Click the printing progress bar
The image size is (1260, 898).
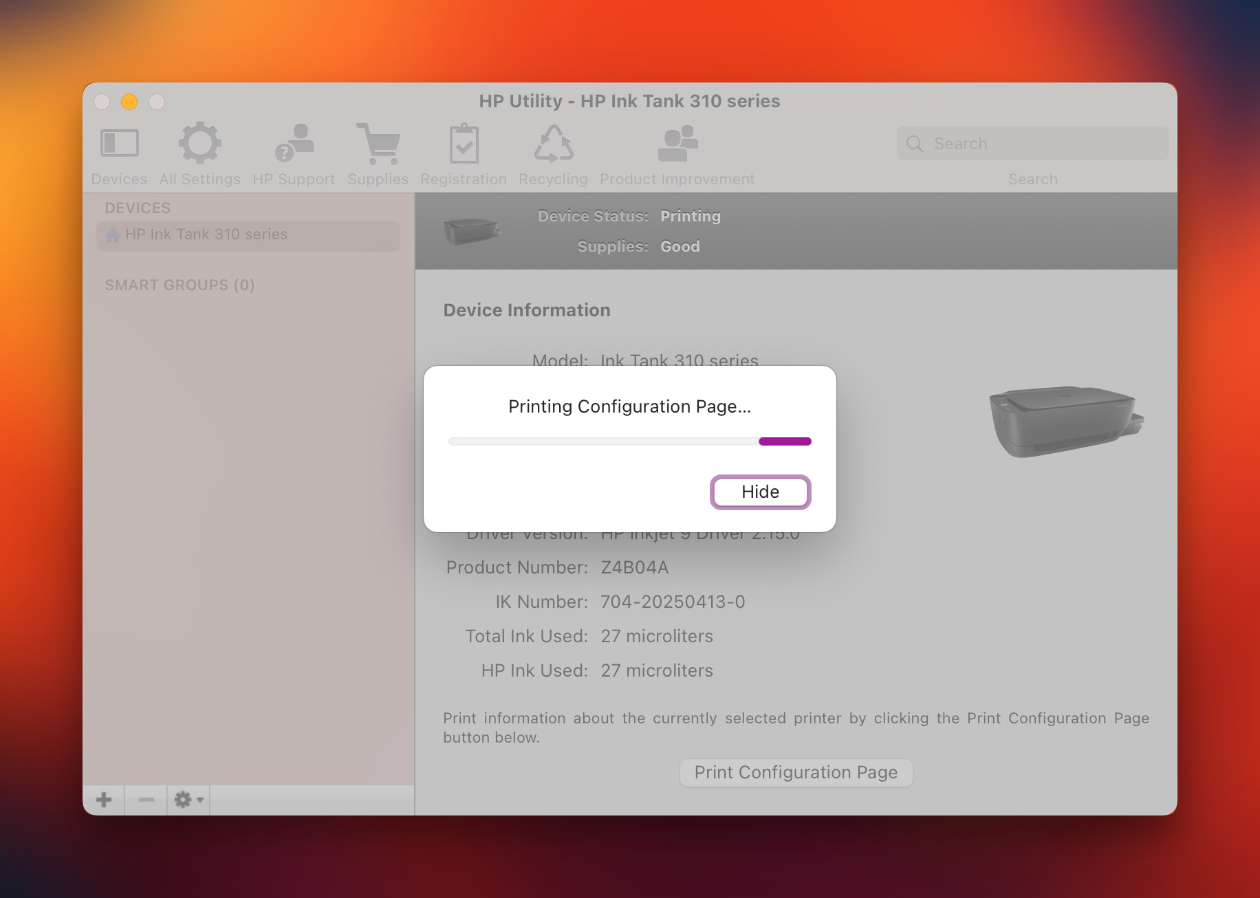pos(629,441)
